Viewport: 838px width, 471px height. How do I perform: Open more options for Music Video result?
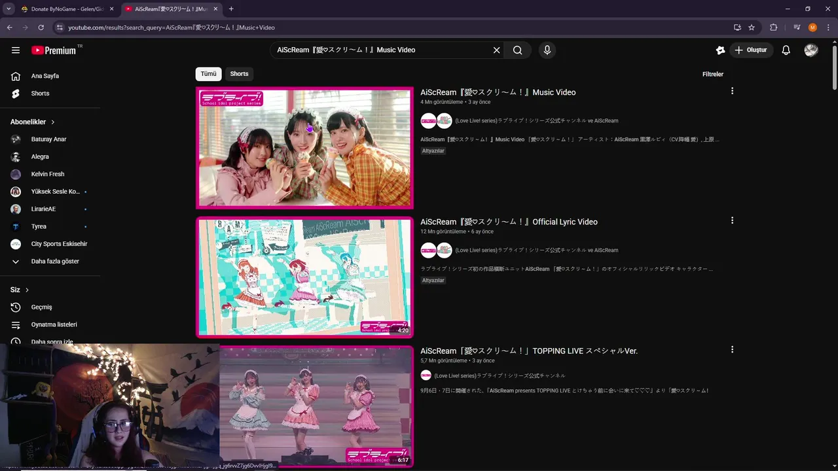coord(732,91)
